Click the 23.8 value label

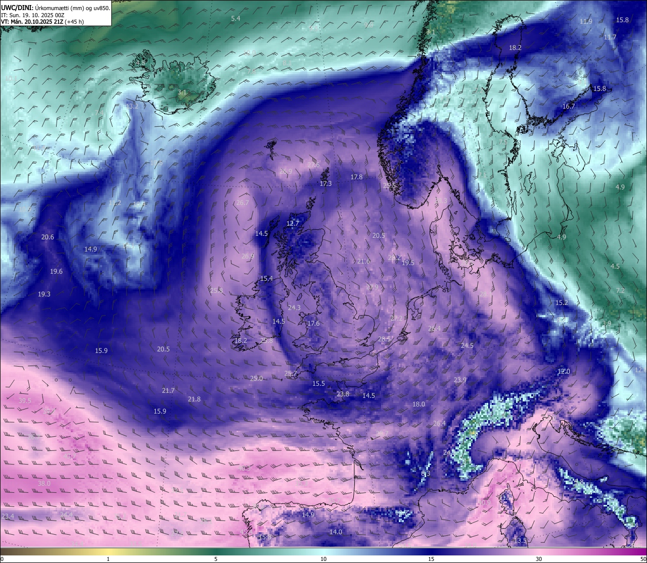coord(343,394)
